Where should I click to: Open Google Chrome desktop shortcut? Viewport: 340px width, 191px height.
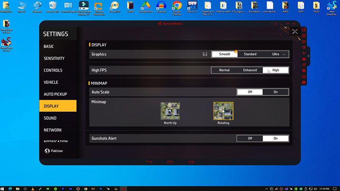177,8
